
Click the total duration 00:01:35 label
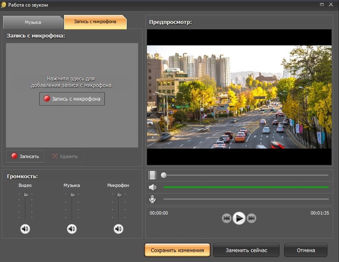coord(320,213)
